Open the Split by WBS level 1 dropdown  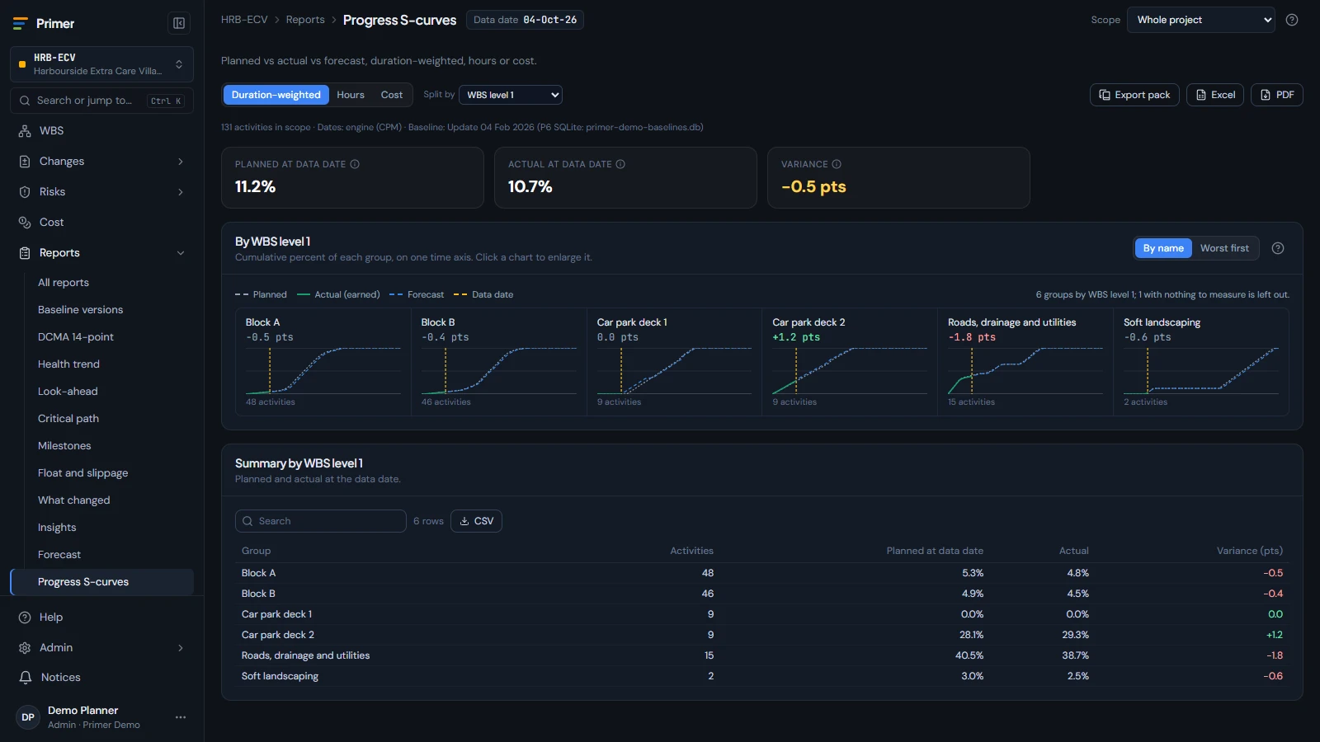pyautogui.click(x=511, y=95)
